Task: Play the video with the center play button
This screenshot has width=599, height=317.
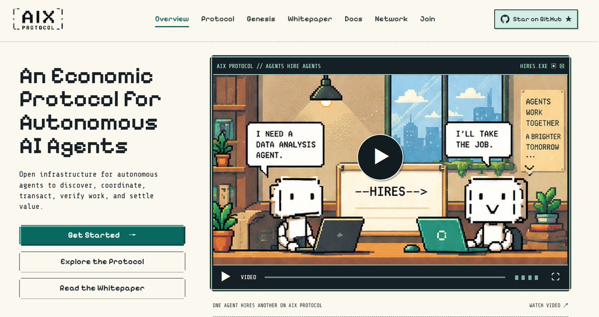Action: (x=380, y=157)
